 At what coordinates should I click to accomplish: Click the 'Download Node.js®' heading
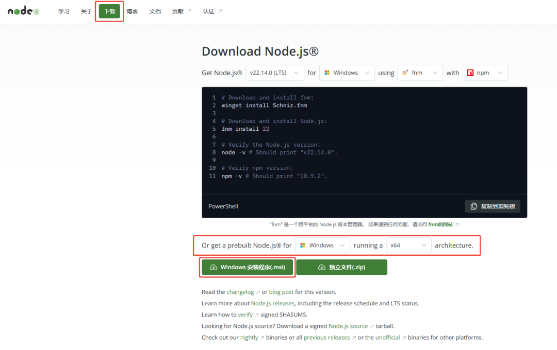coord(260,51)
